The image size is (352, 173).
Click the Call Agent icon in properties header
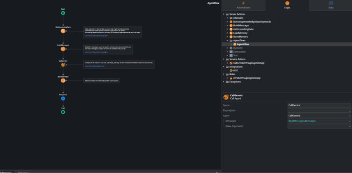pos(226,97)
